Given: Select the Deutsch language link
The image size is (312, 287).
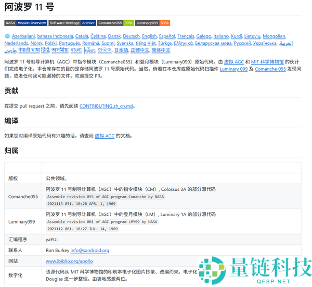Looking at the screenshot, I should tap(132, 36).
